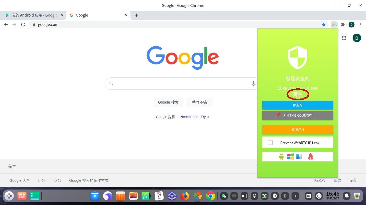Open the volume control in the tray
366x205 pixels.
tap(244, 196)
